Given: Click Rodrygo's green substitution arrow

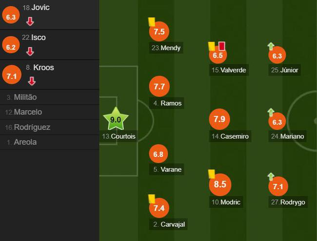Looking at the screenshot, I should (271, 176).
